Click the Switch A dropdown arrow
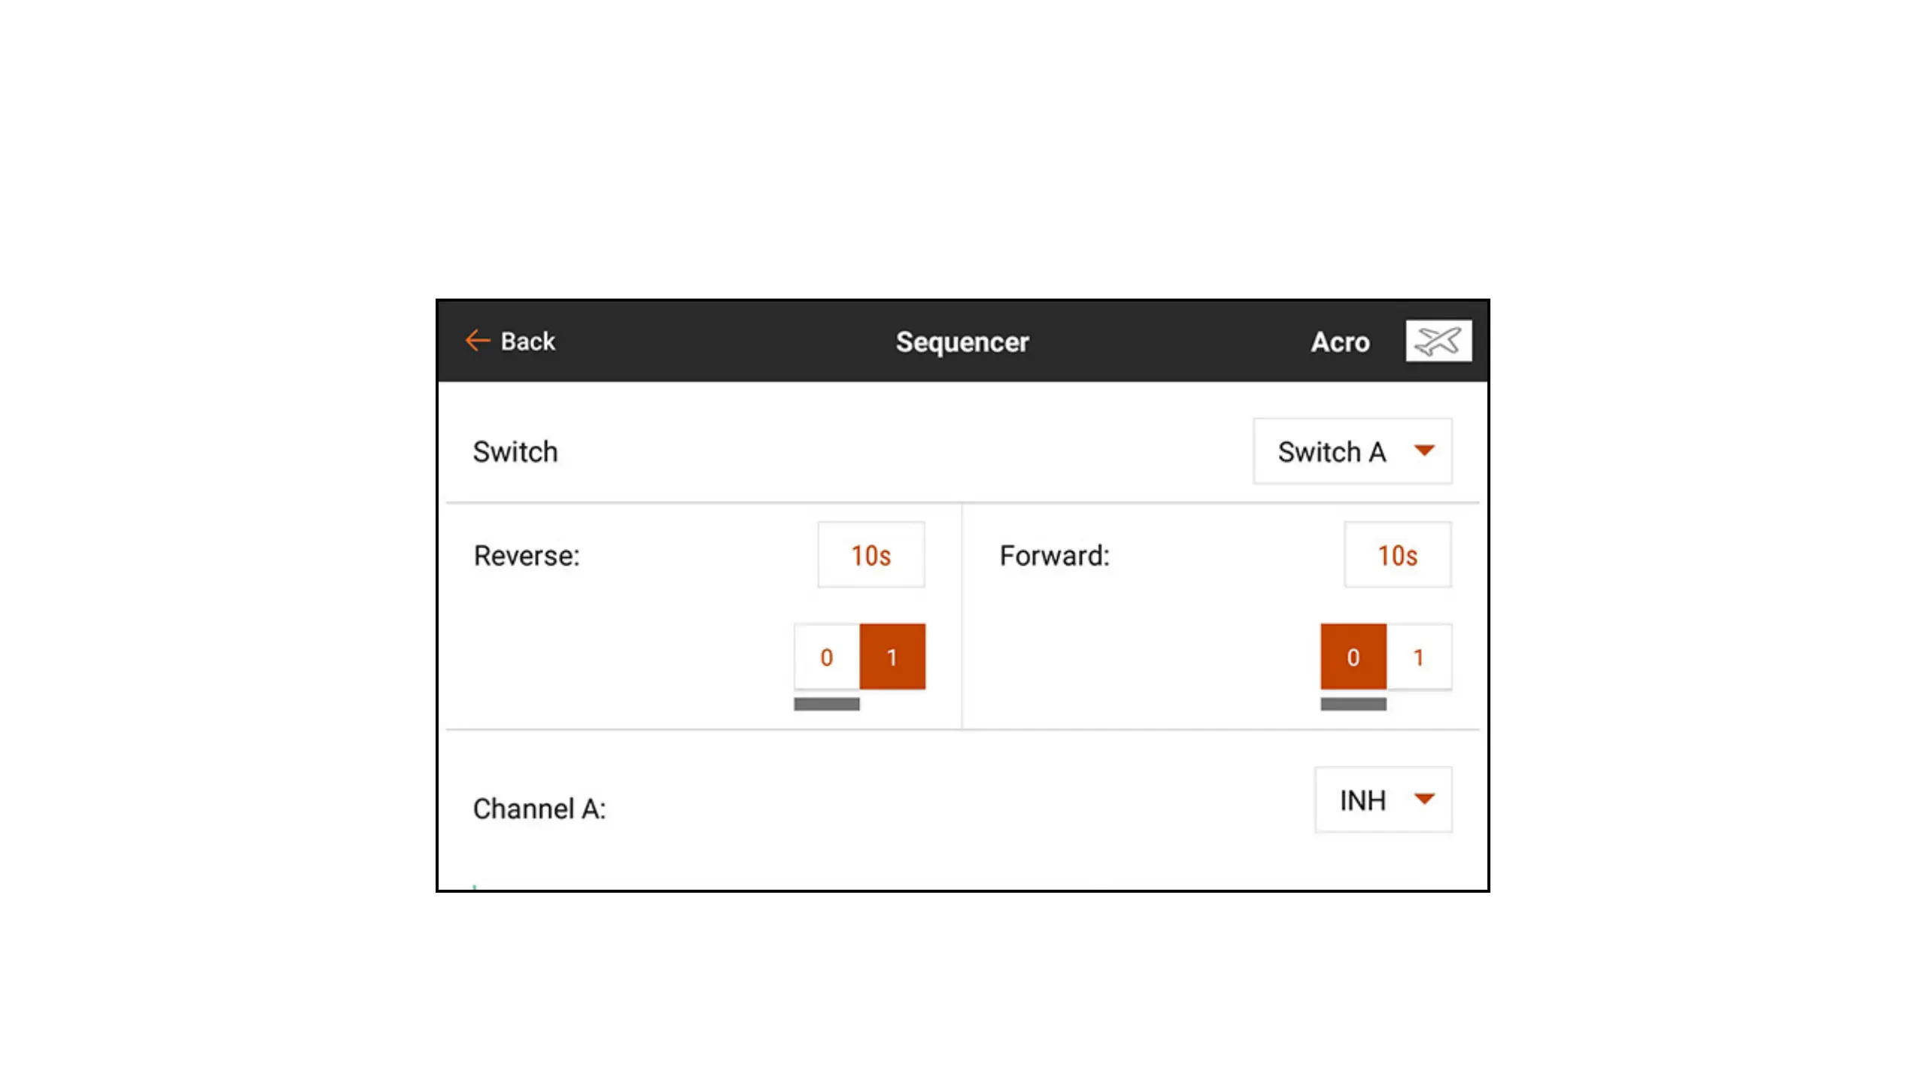 1423,450
